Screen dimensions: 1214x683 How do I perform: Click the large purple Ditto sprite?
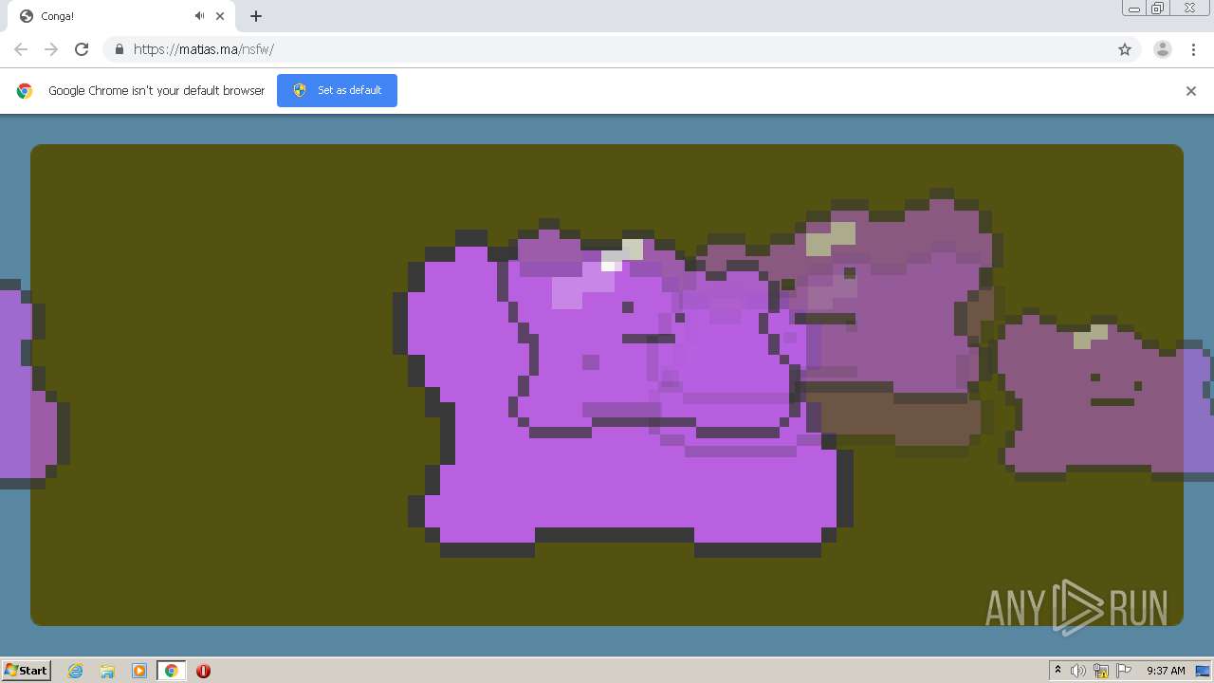tap(621, 394)
